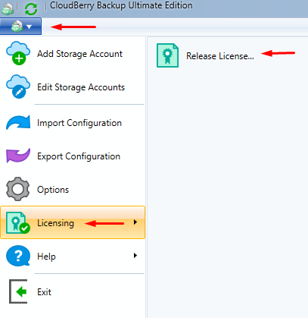Choose the Export Configuration label

79,156
